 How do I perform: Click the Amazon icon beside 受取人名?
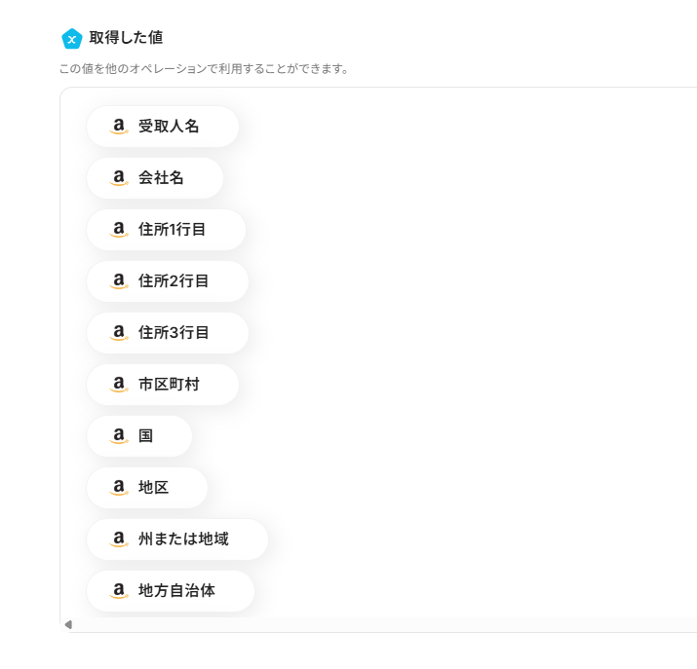coord(119,127)
